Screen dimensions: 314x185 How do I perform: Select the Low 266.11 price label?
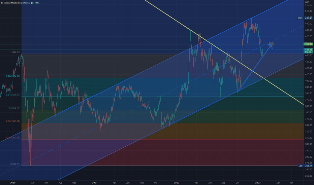[305, 165]
